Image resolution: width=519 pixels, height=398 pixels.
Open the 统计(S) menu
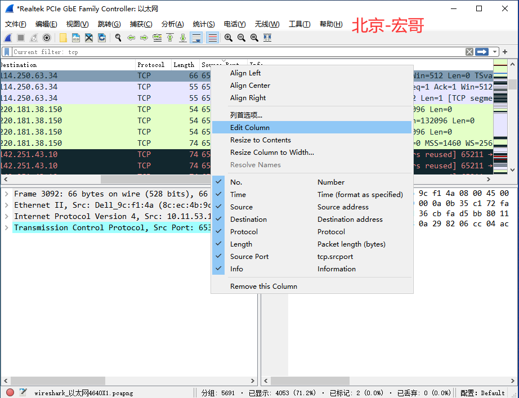(204, 24)
